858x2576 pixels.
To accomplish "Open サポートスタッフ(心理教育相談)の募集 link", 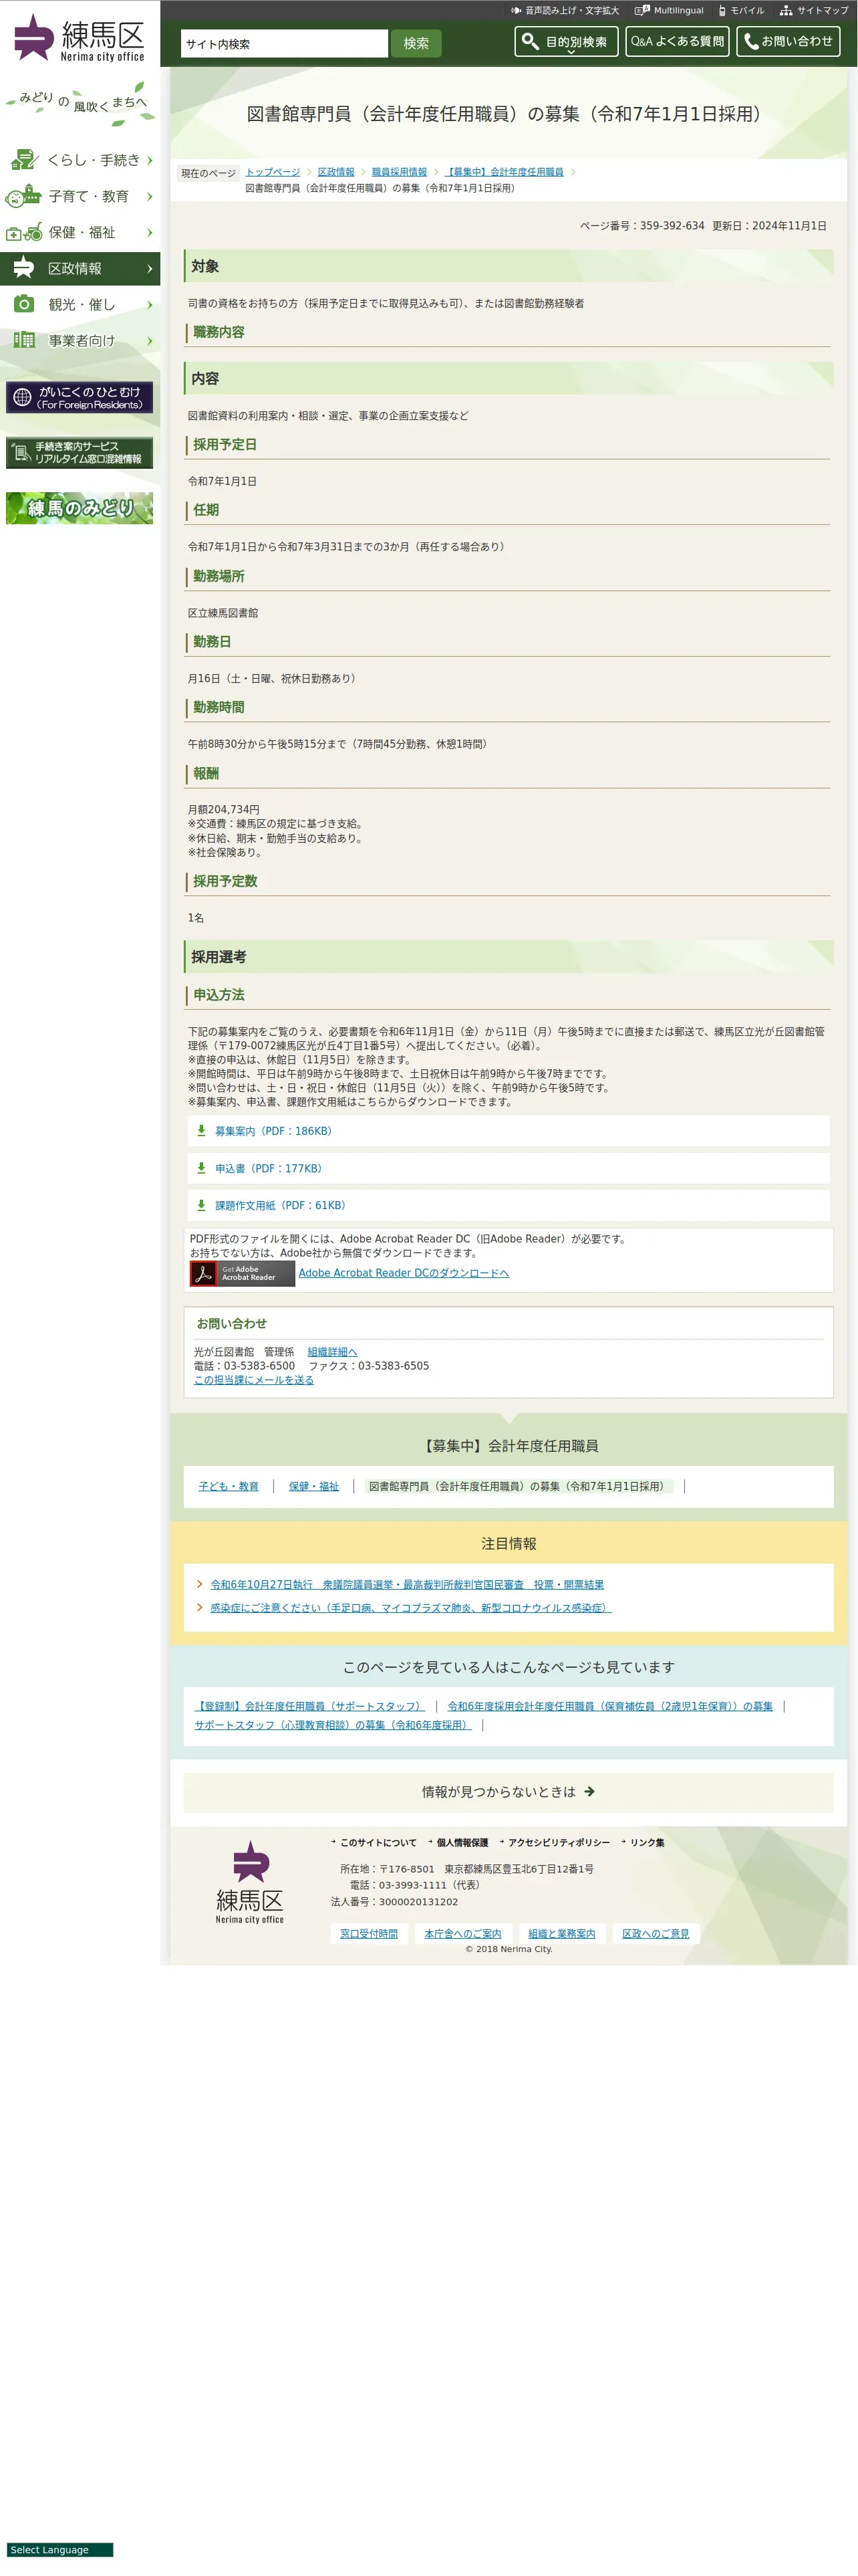I will tap(333, 1724).
